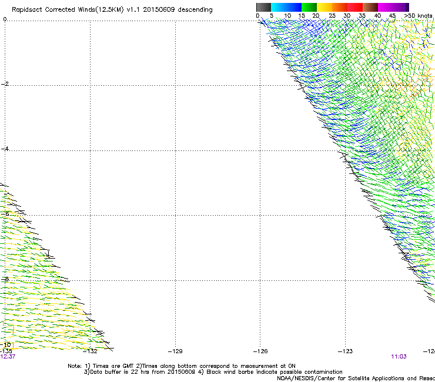Viewport: 435px width, 382px height.
Task: Click the cyan 5-10 knots legend swatch
Action: pos(279,7)
